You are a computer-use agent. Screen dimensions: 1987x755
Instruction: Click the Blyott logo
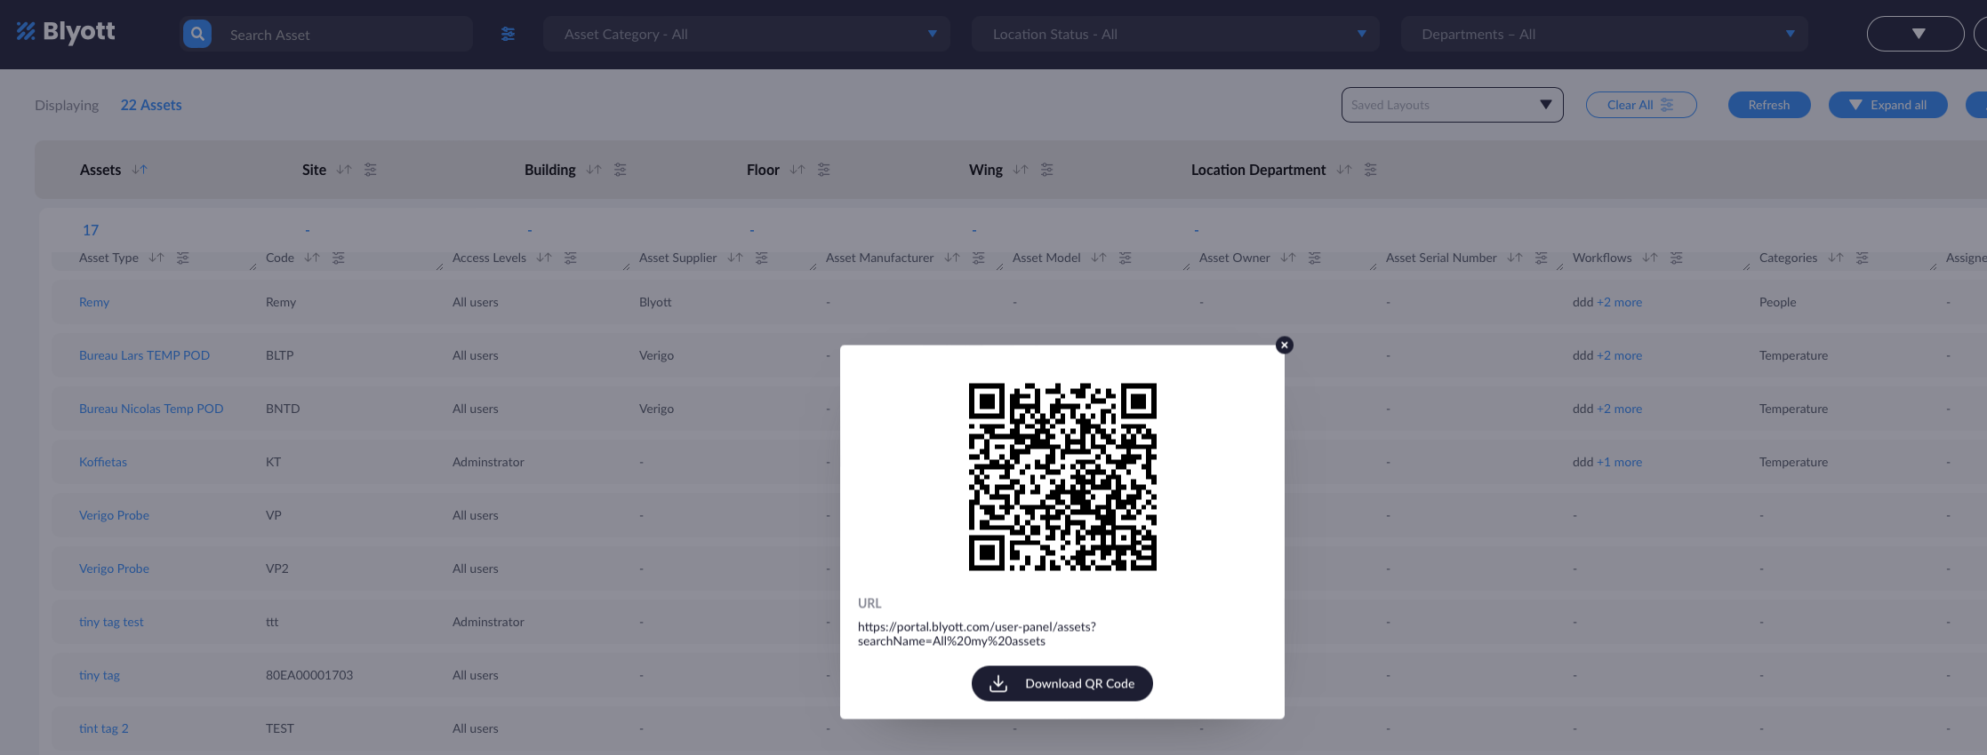tap(66, 32)
